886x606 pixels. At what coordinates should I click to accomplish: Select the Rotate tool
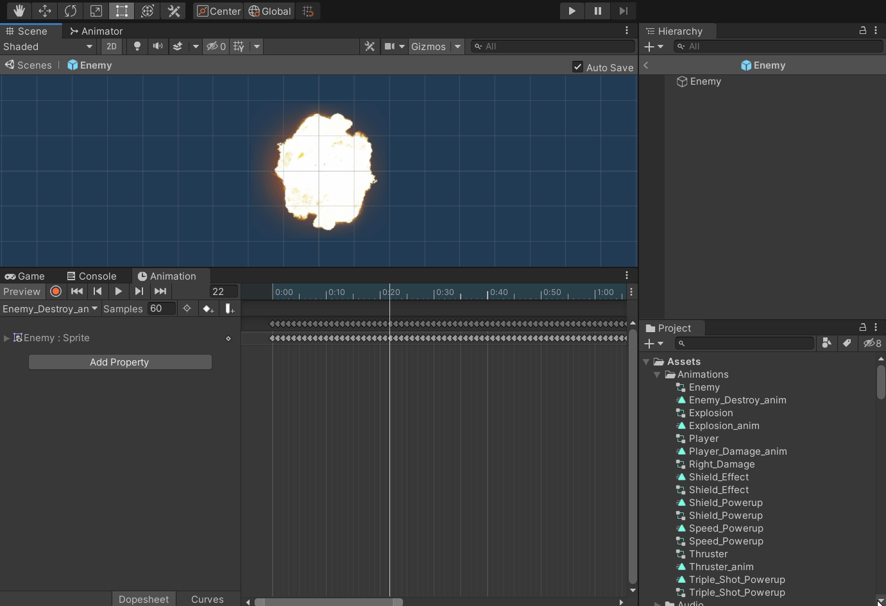71,11
